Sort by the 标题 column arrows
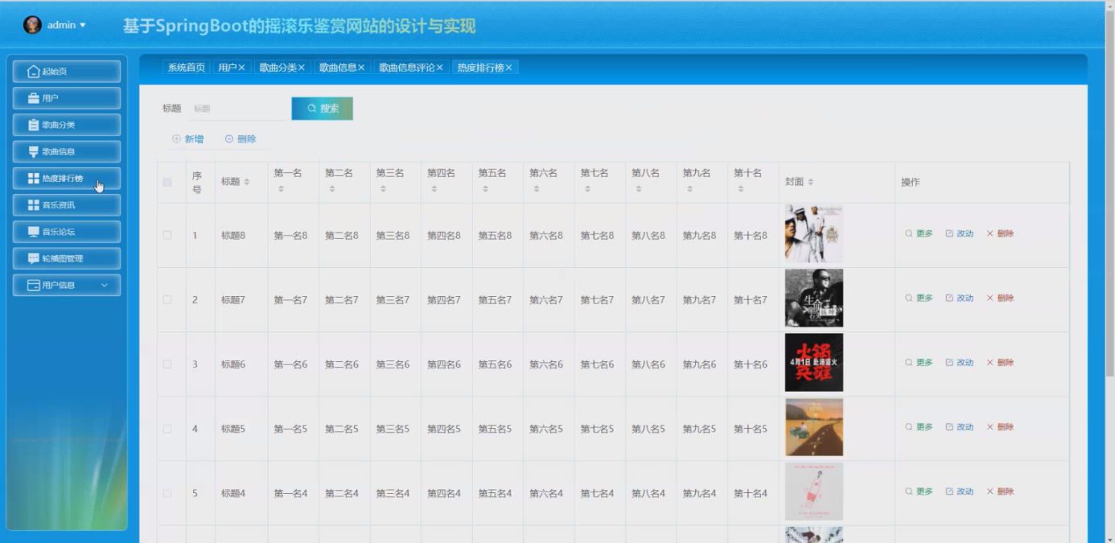 tap(247, 183)
